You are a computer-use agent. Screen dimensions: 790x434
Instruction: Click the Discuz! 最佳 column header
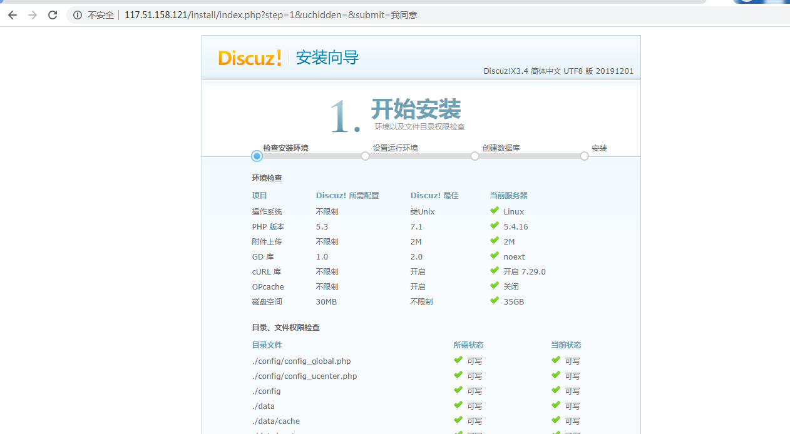coord(434,196)
